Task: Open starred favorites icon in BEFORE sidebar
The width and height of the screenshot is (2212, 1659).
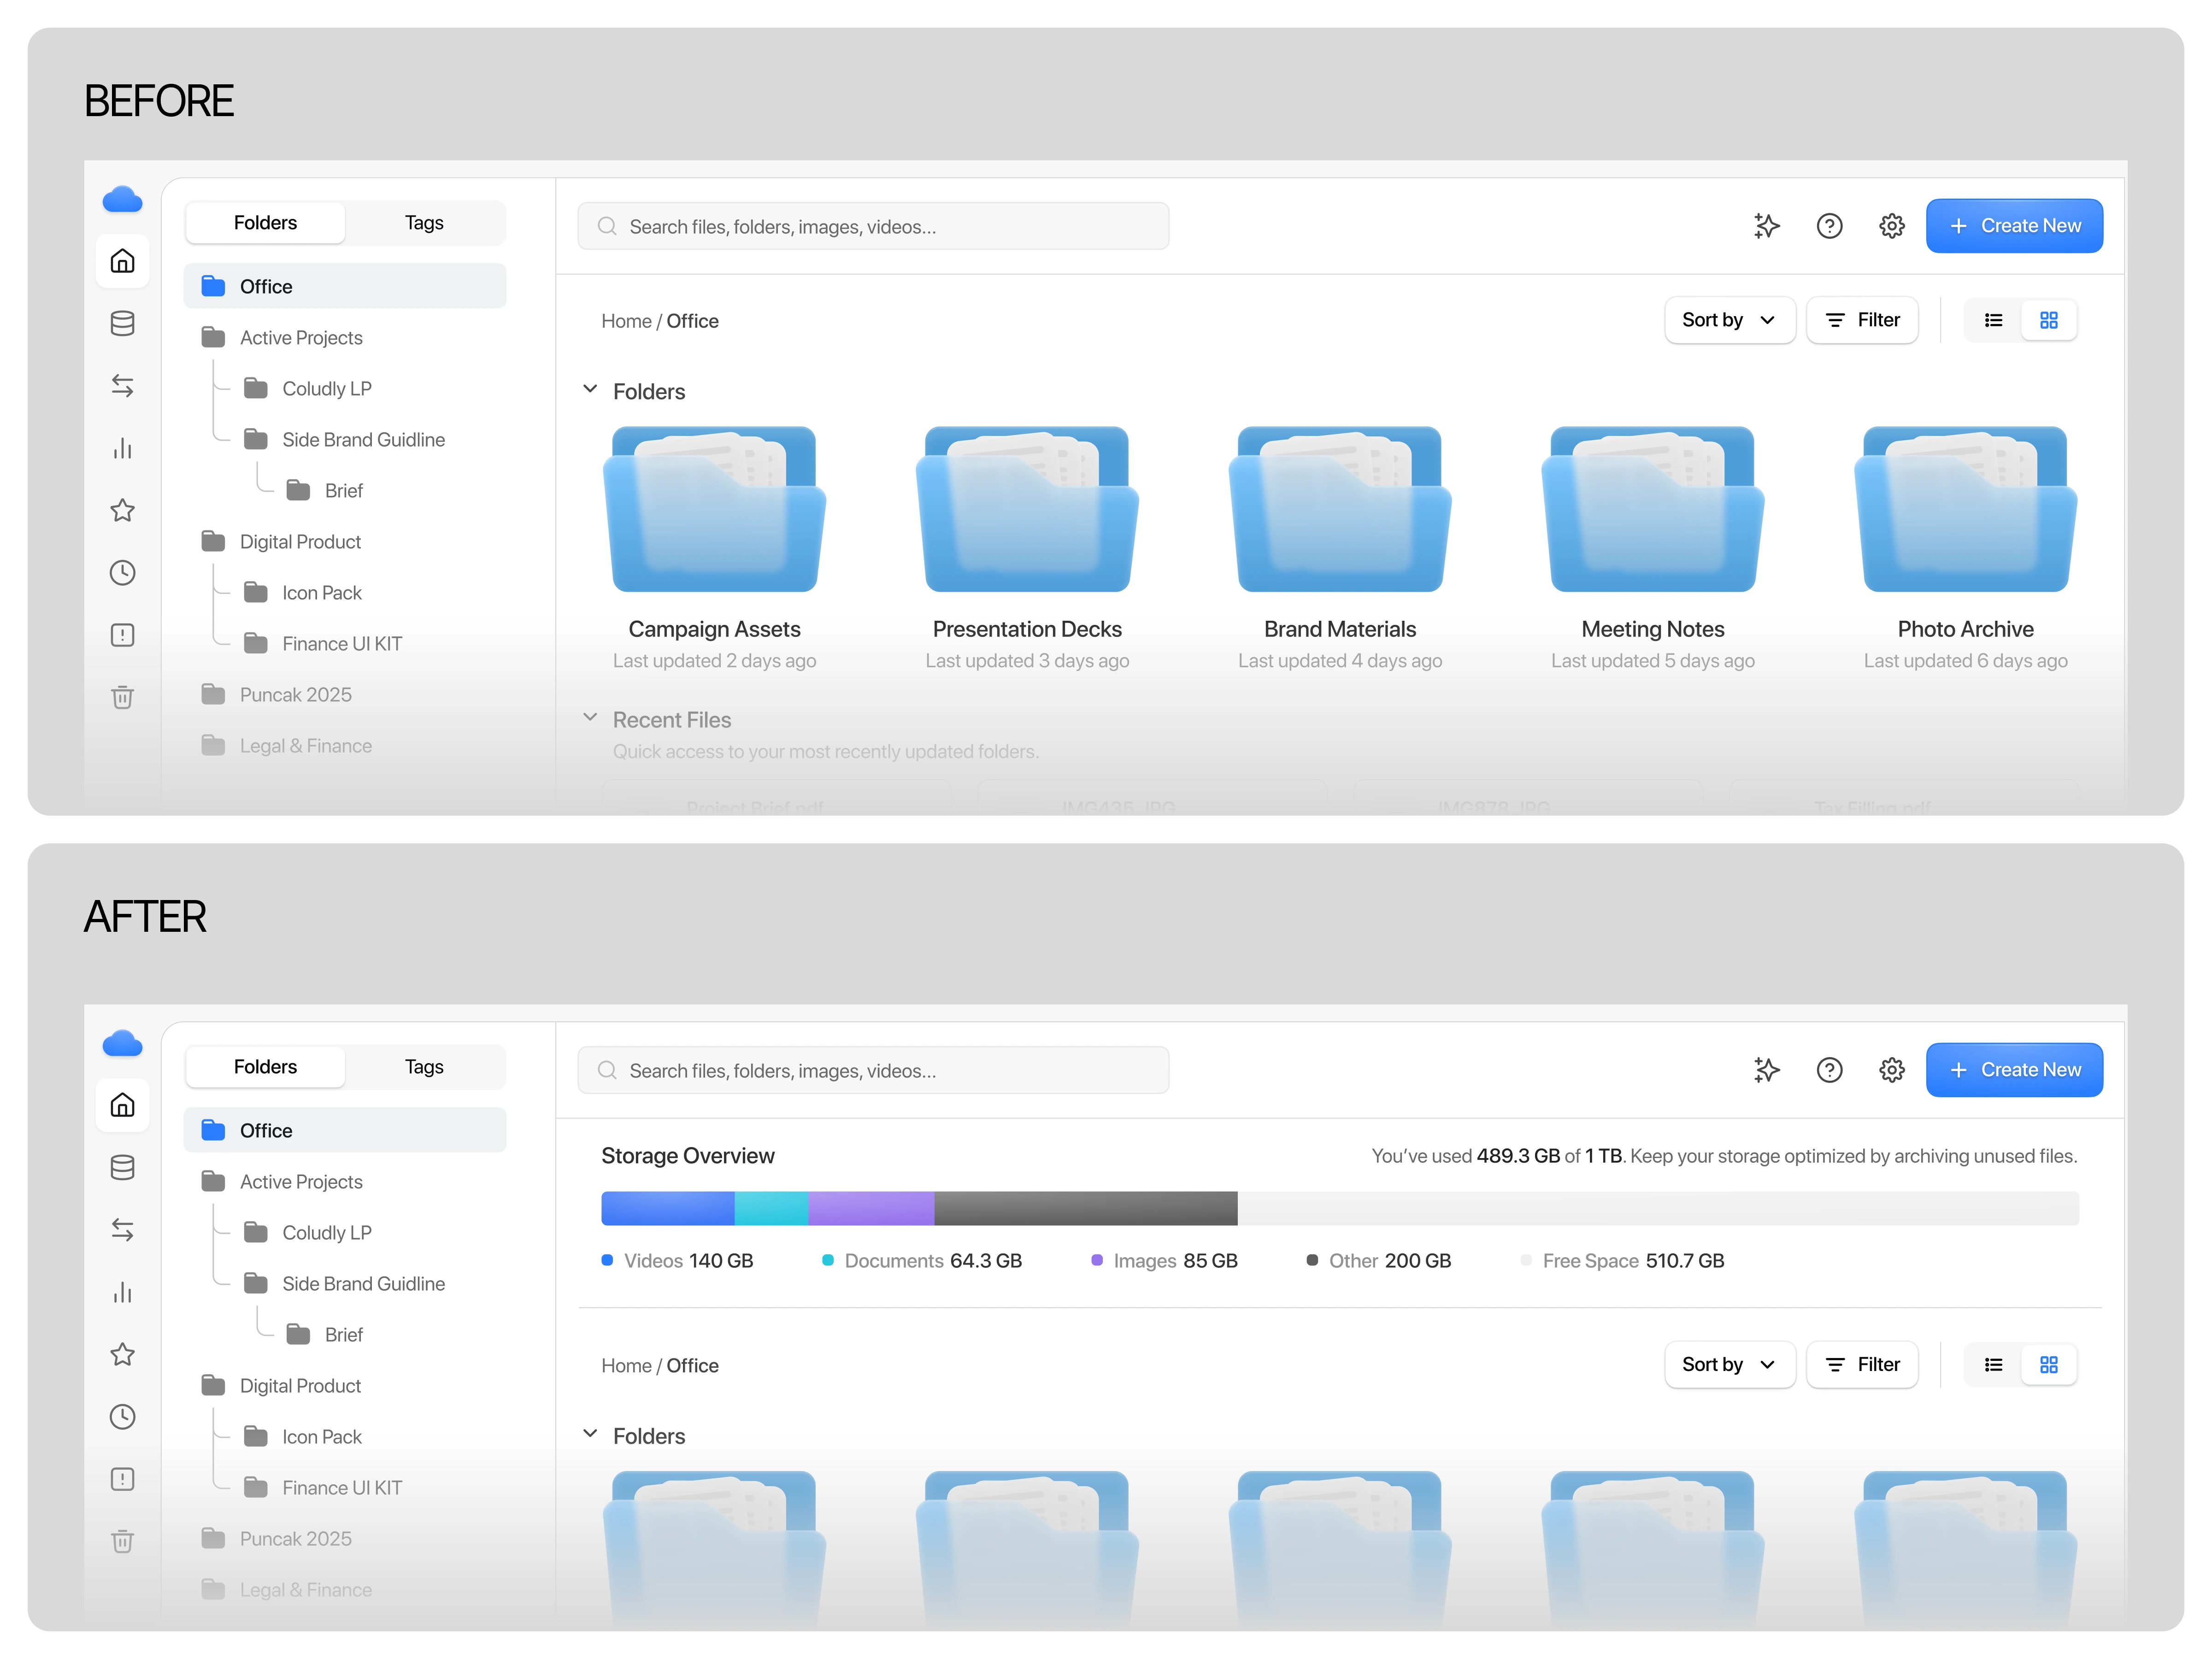Action: pos(122,511)
